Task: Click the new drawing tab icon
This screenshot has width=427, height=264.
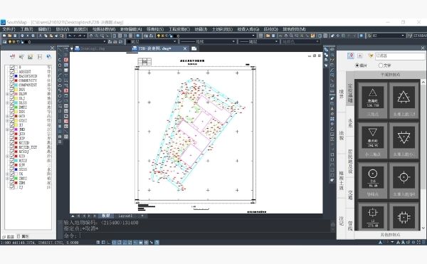Action: pos(194,48)
